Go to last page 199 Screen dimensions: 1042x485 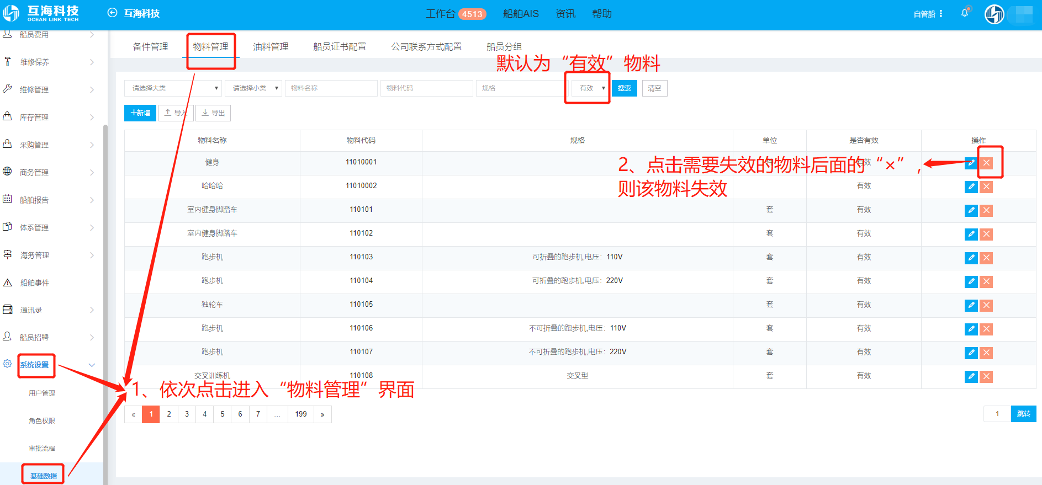tap(301, 414)
